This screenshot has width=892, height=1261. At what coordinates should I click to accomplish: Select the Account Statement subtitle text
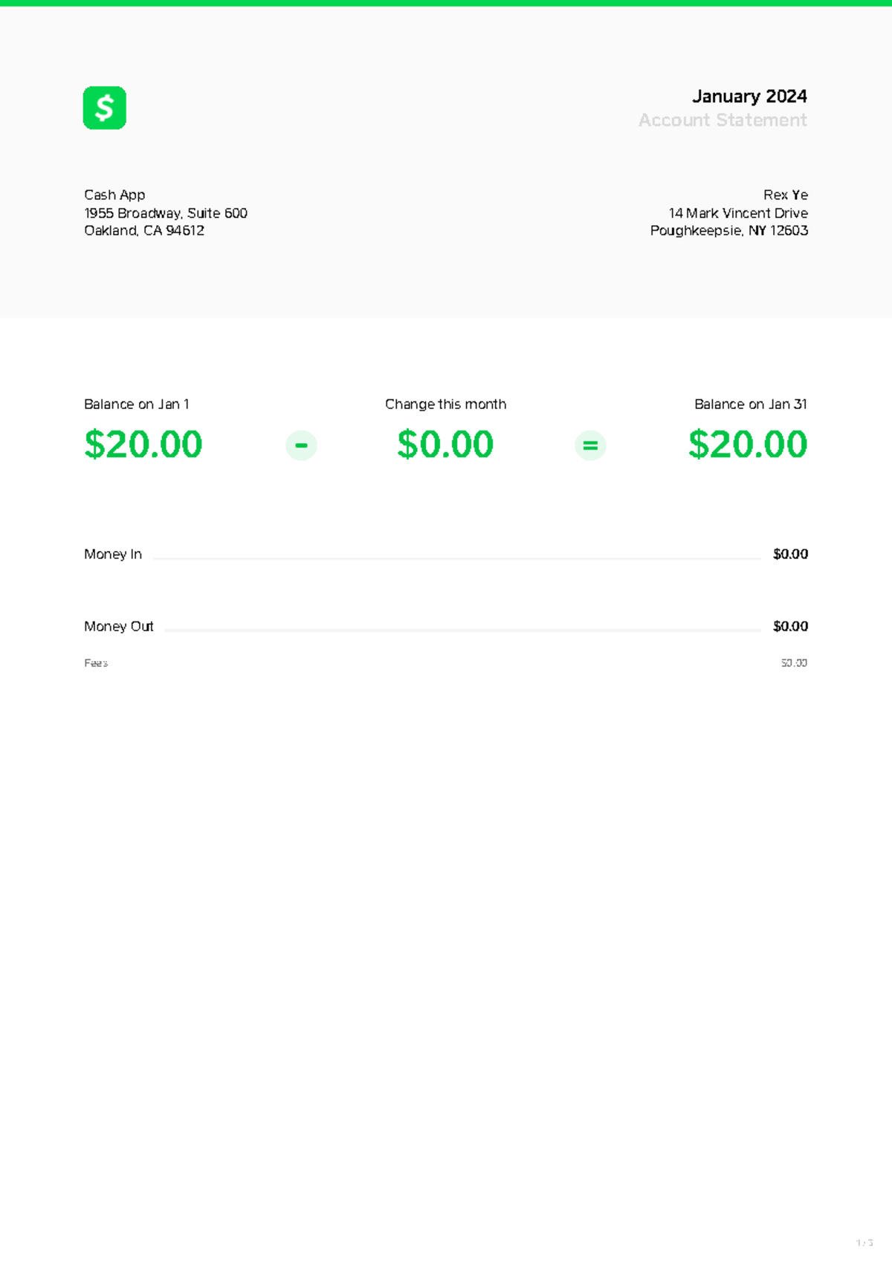click(x=723, y=120)
